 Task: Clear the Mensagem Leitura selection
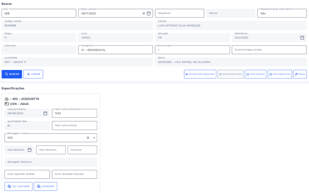pyautogui.click(x=88, y=138)
